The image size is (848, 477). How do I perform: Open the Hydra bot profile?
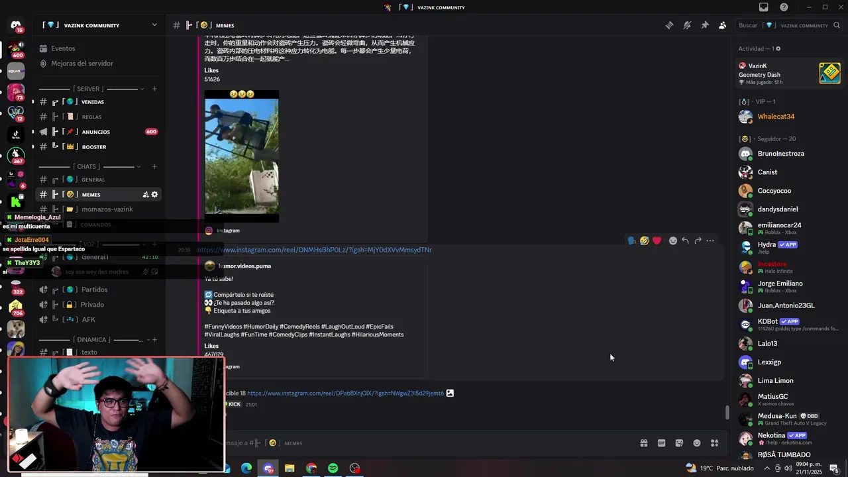tap(790, 247)
